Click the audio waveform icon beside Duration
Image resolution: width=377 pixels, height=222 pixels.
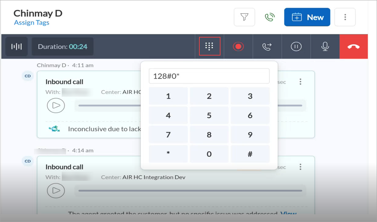coord(17,47)
